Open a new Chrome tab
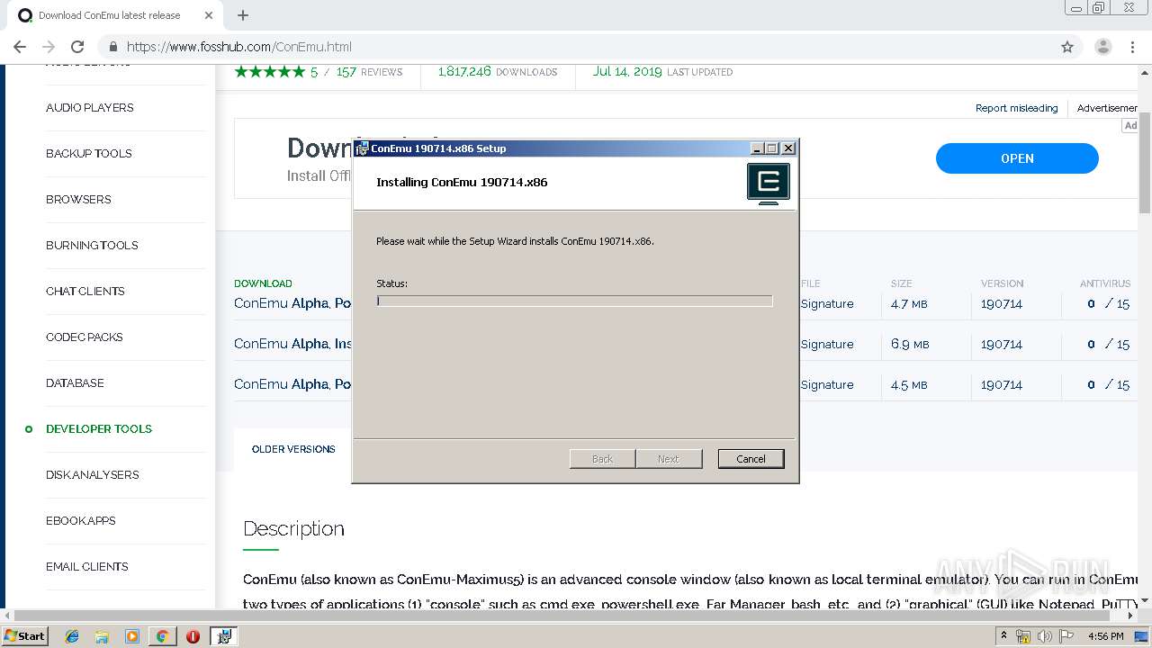The image size is (1152, 648). [242, 15]
